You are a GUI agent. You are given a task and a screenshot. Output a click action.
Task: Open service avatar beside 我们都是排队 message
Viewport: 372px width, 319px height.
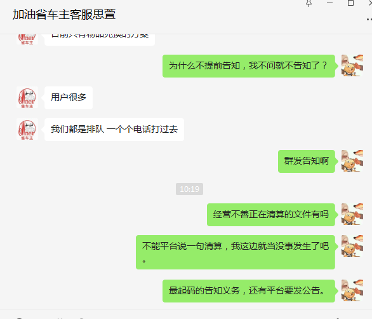[x=27, y=130]
